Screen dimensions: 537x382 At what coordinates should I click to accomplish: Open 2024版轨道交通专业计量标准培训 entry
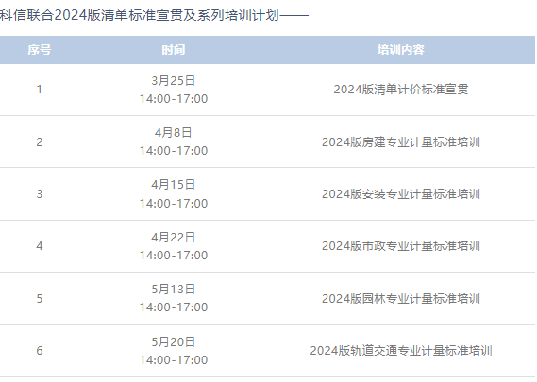(401, 351)
